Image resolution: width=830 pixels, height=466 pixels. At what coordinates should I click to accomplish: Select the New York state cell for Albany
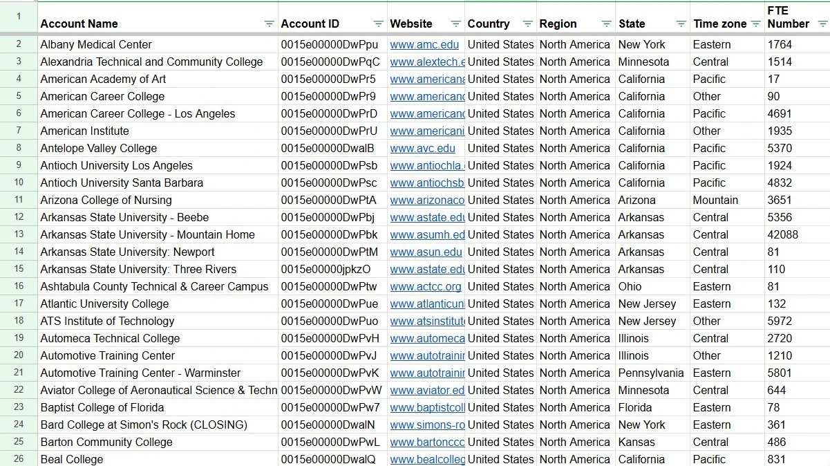pos(652,44)
